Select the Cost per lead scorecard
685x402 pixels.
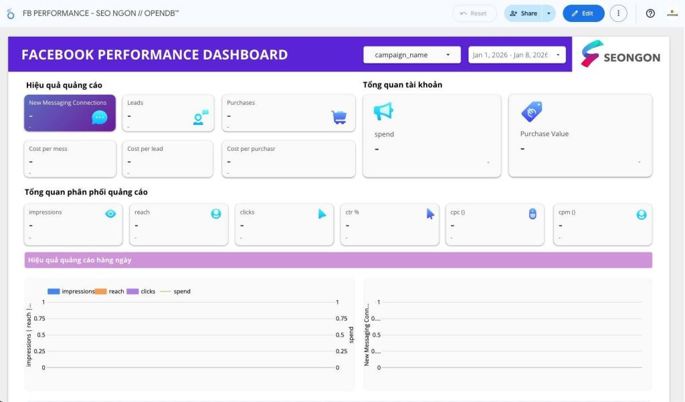[x=168, y=159]
